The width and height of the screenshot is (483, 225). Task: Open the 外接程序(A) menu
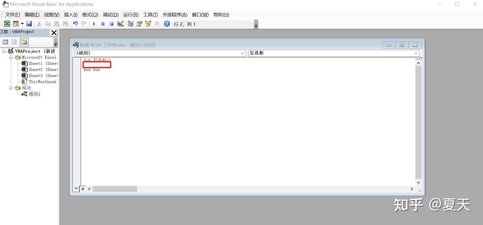(175, 15)
